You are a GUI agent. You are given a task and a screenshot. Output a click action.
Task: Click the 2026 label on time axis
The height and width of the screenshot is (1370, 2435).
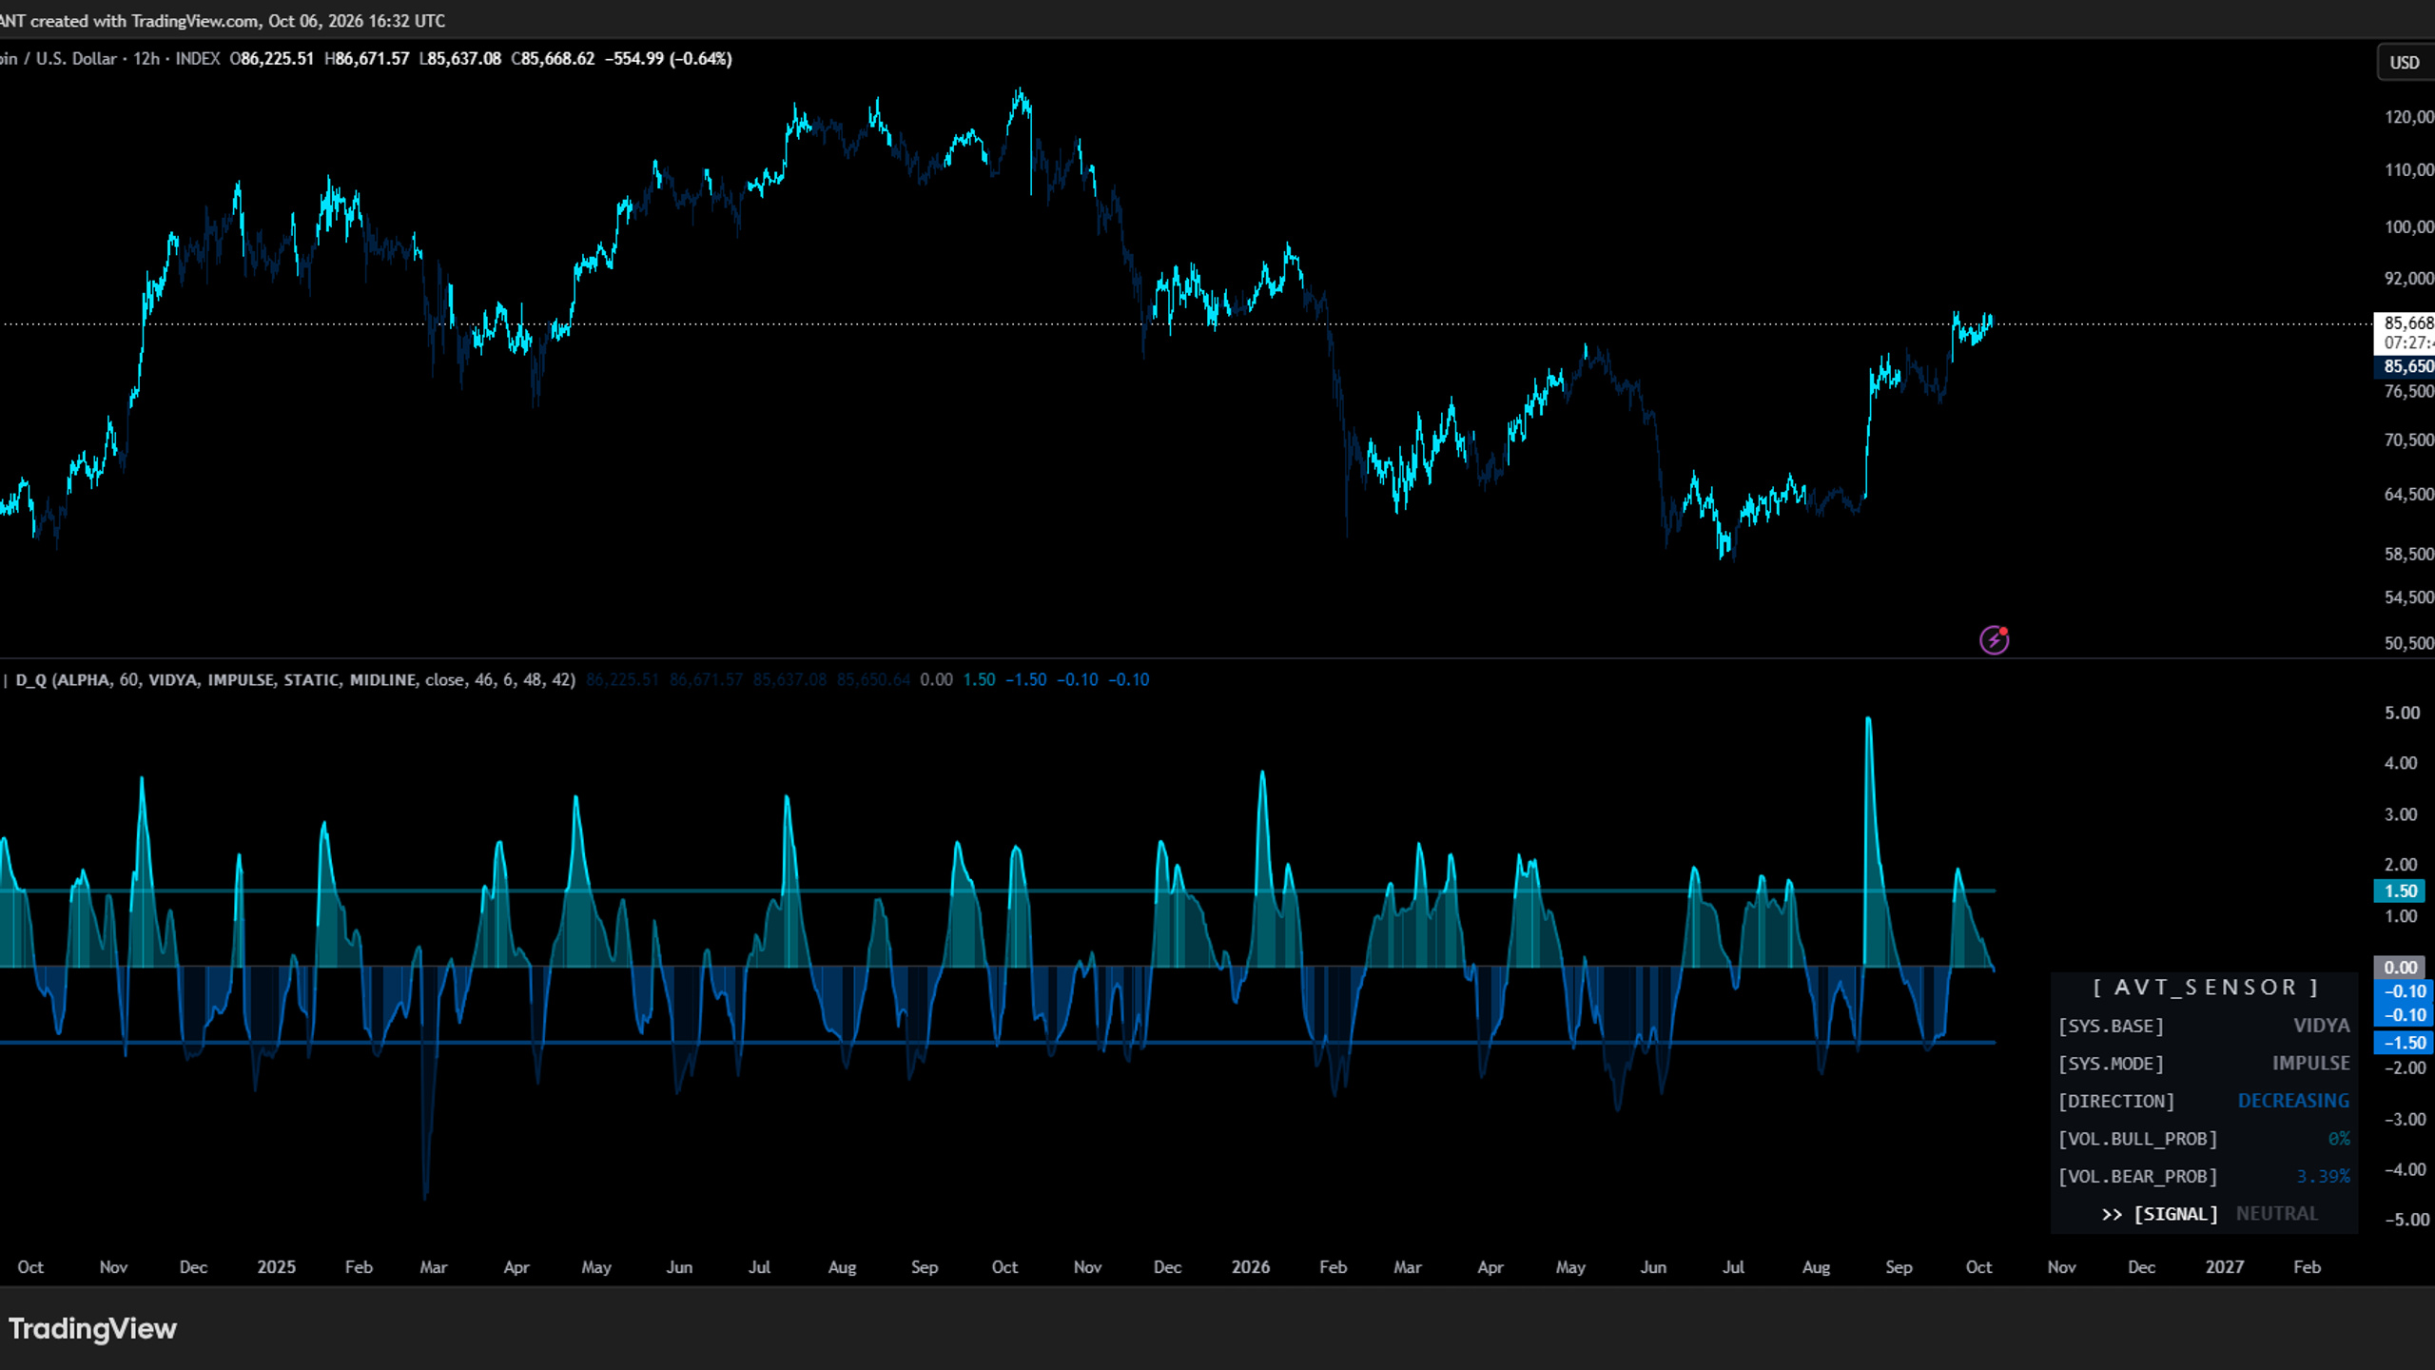[x=1250, y=1267]
